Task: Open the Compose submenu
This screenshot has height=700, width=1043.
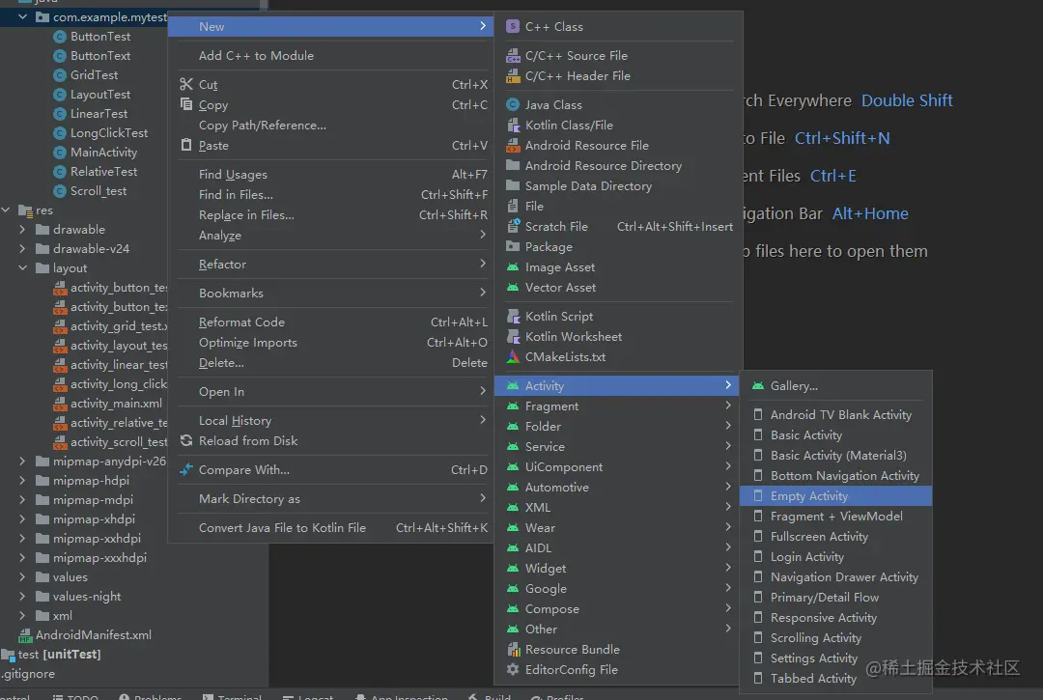Action: click(x=616, y=608)
